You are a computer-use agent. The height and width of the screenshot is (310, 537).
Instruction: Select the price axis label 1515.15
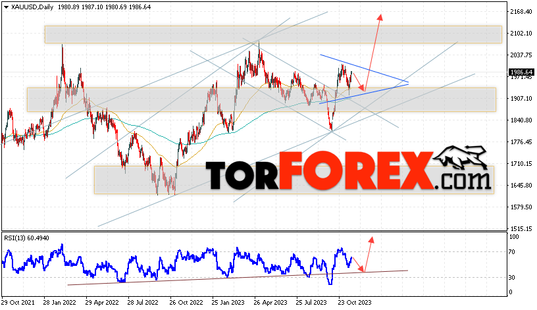(x=521, y=228)
